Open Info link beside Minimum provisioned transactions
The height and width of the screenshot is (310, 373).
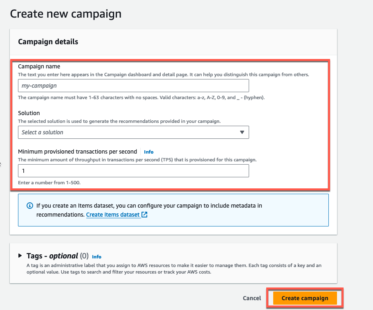pos(149,152)
